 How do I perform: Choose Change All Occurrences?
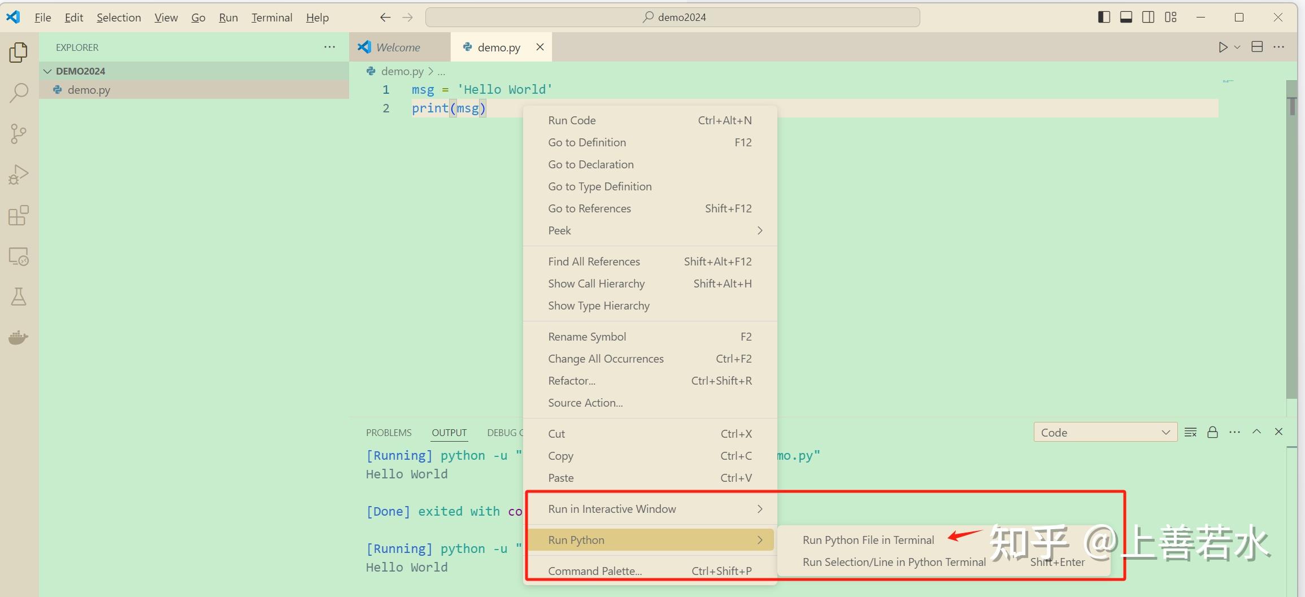pyautogui.click(x=650, y=359)
